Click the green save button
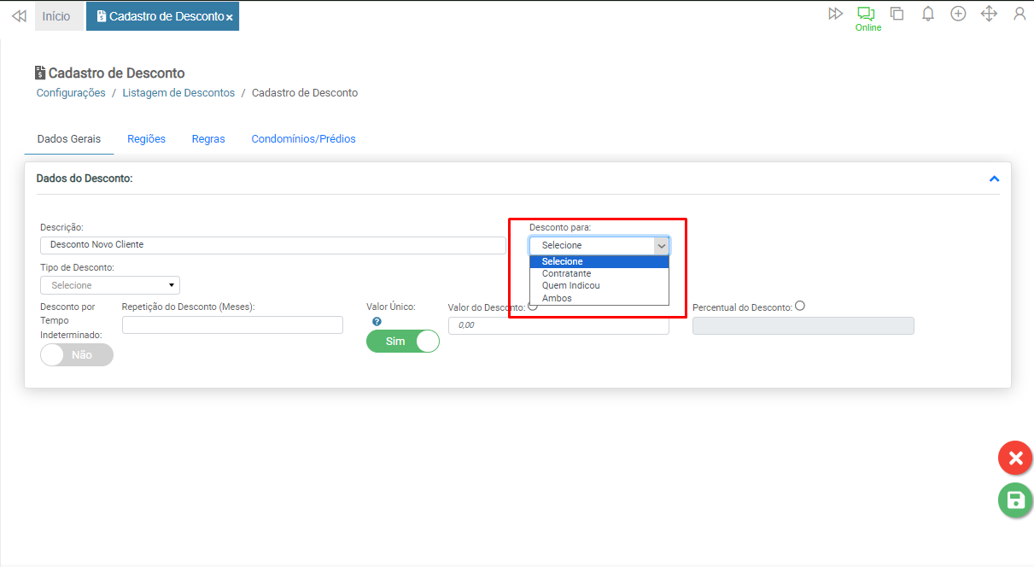This screenshot has height=567, width=1034. (1015, 500)
